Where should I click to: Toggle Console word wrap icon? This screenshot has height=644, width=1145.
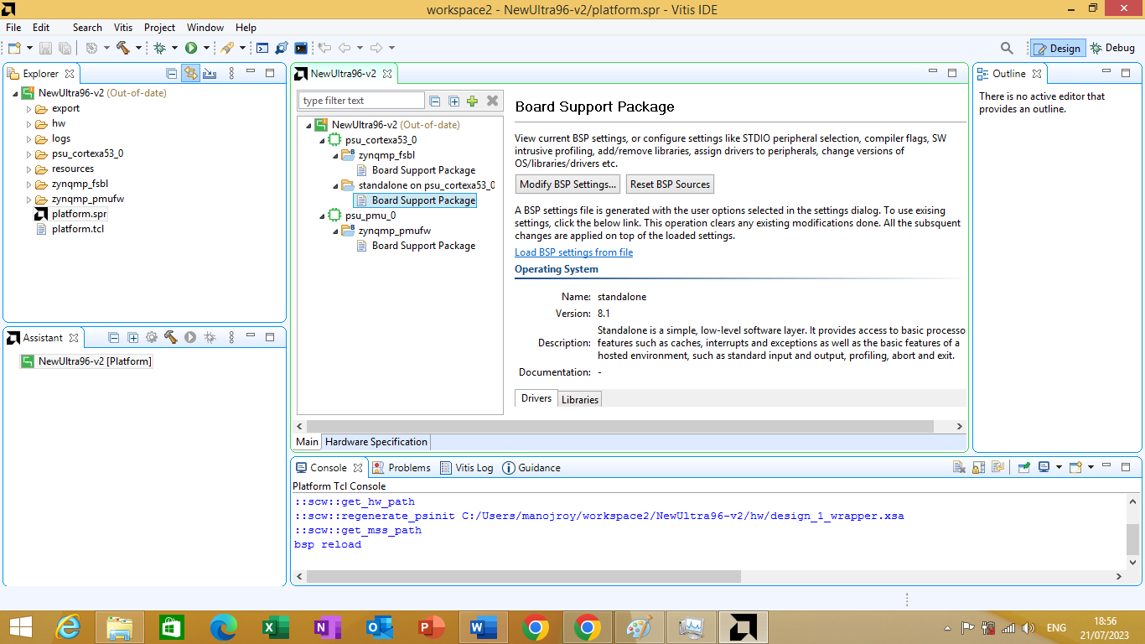pos(997,468)
